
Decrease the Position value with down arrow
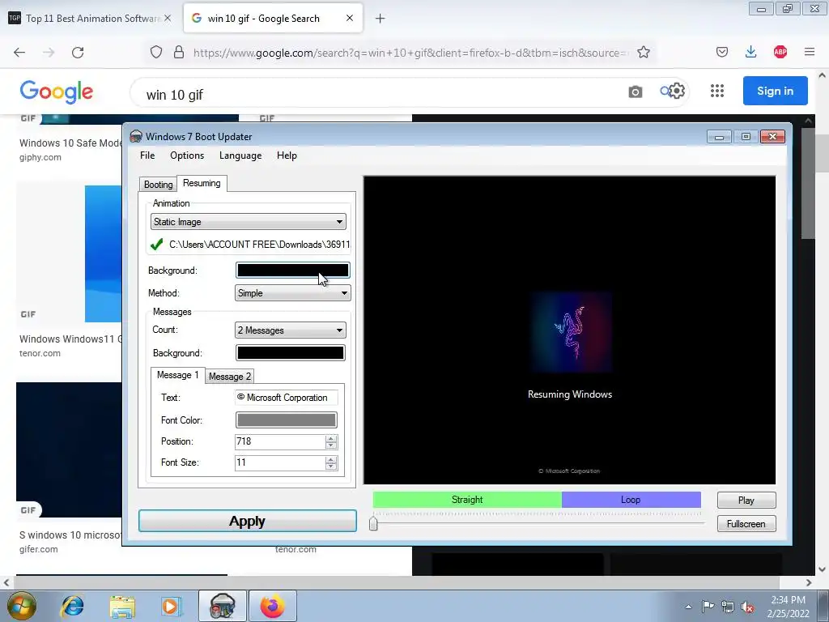click(331, 445)
